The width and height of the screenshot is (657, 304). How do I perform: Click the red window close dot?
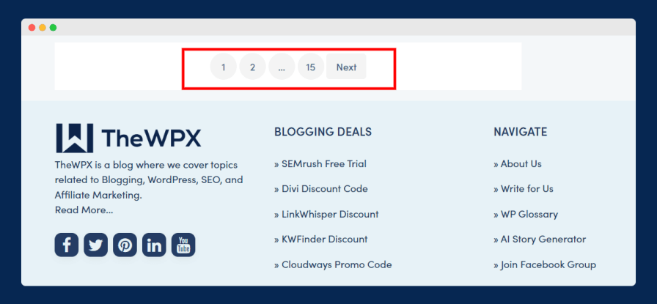pos(32,28)
